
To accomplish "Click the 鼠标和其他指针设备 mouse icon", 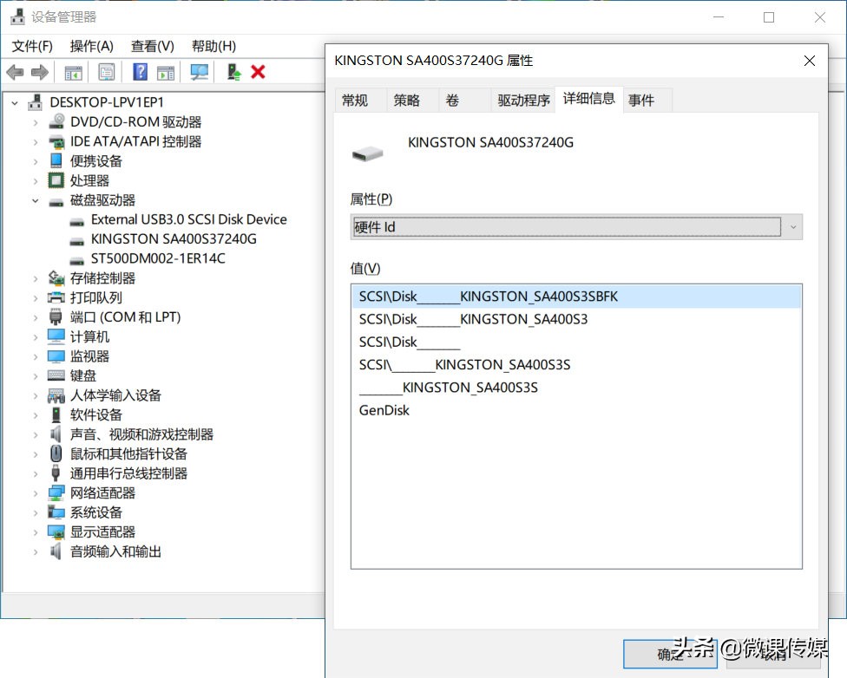I will click(x=56, y=453).
